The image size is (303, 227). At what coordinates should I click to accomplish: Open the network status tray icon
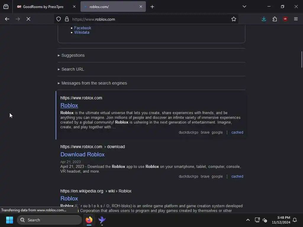(257, 220)
